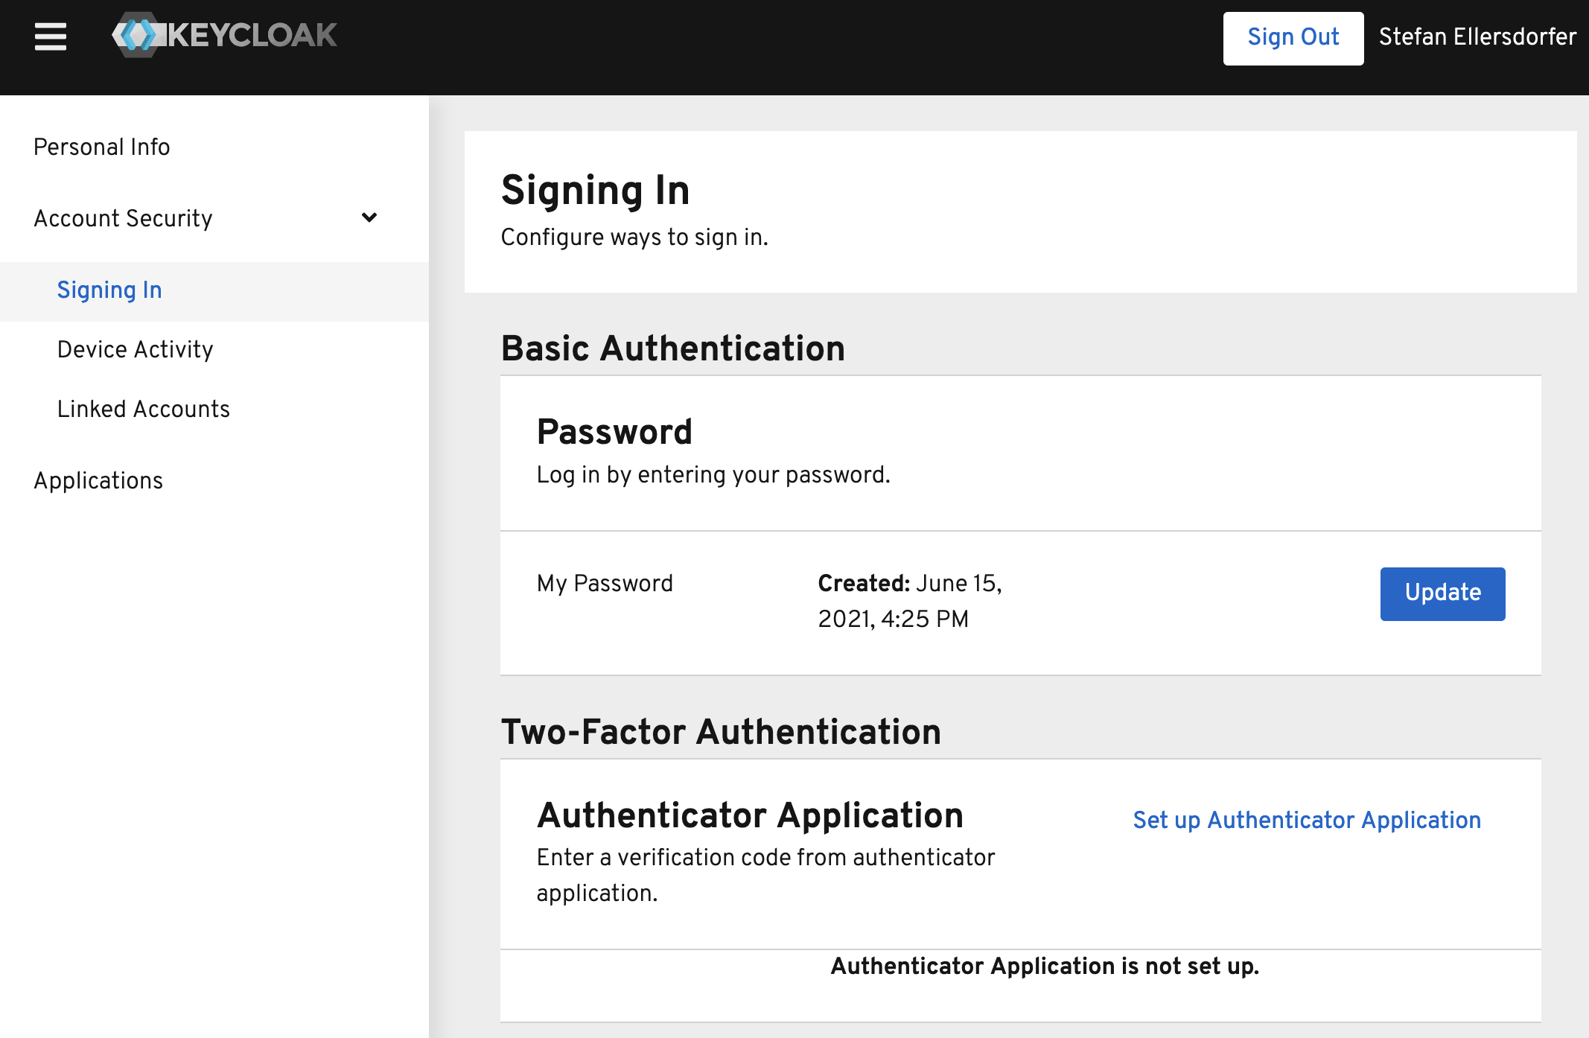Image resolution: width=1589 pixels, height=1038 pixels.
Task: Expand the Account Security section label
Action: [x=124, y=218]
